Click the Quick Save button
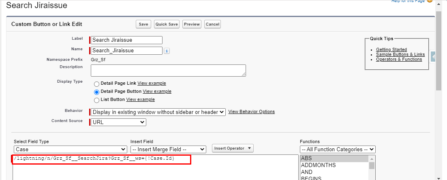Viewport: 447px width, 180px height. 167,24
